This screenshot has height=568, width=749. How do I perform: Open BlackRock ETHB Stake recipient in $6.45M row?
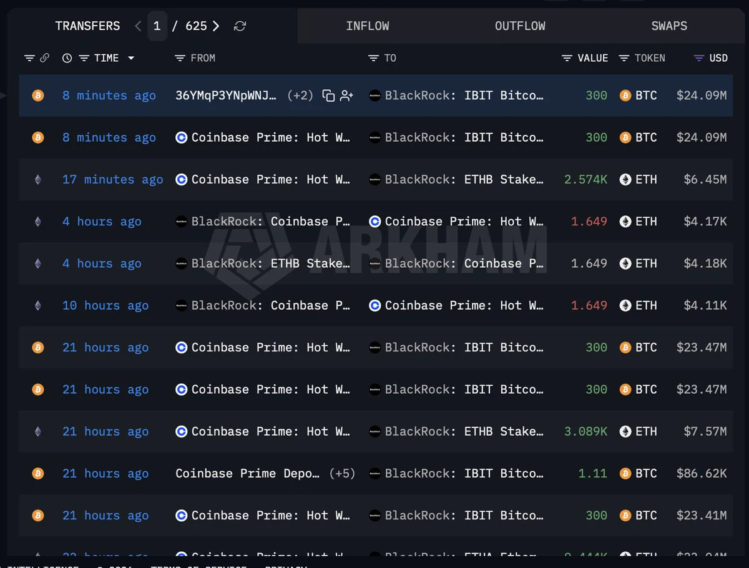pyautogui.click(x=464, y=179)
